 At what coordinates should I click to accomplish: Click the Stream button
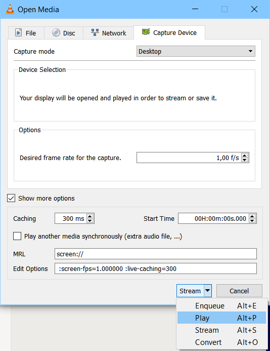coord(190,291)
